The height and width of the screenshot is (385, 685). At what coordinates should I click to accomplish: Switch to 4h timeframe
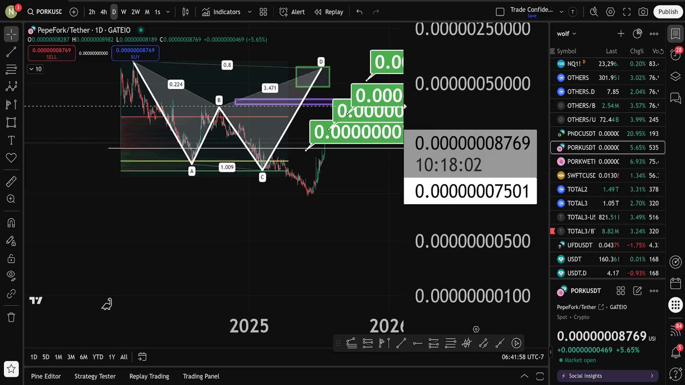pos(103,12)
